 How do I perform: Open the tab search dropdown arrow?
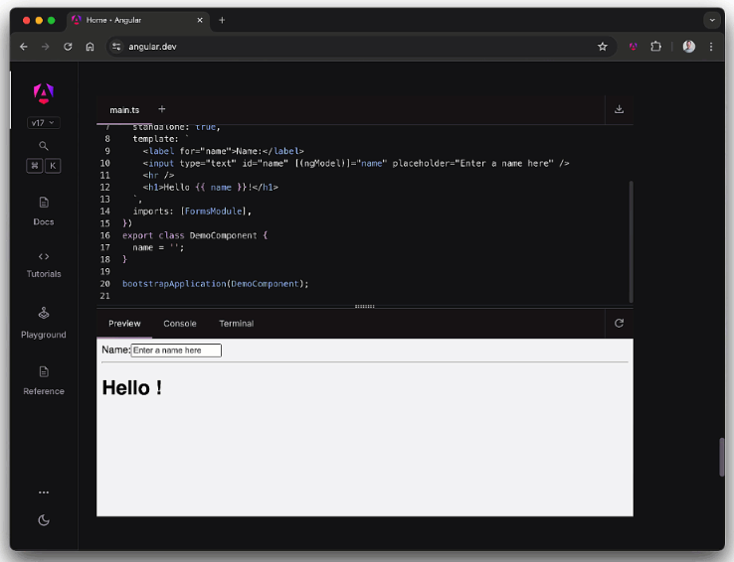click(x=712, y=21)
